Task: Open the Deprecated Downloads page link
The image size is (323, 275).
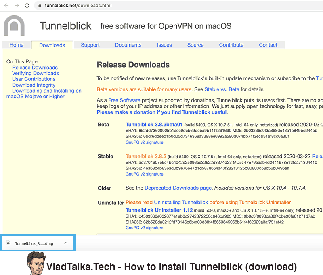Action: (178, 188)
